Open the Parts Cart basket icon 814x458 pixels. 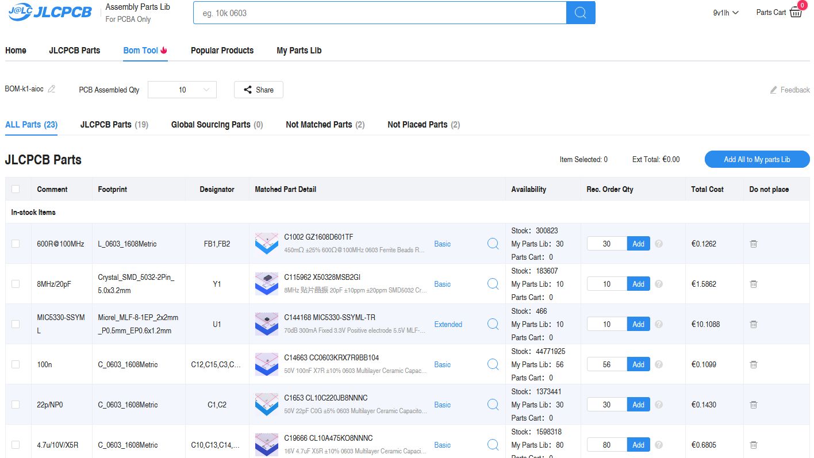click(x=796, y=12)
